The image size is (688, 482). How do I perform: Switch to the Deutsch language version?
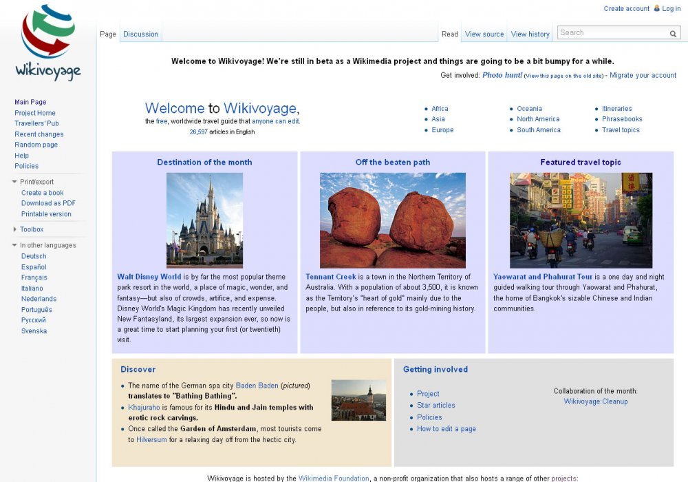pyautogui.click(x=33, y=256)
